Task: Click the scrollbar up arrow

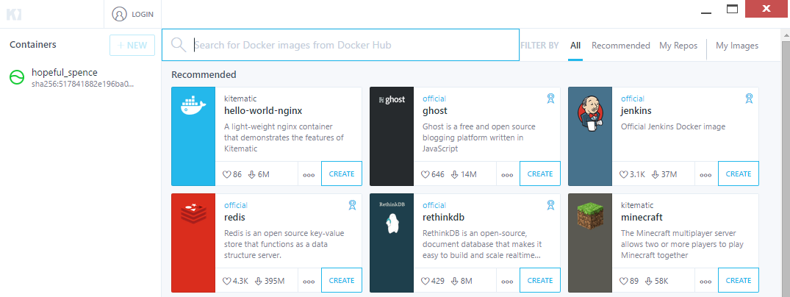Action: 785,34
